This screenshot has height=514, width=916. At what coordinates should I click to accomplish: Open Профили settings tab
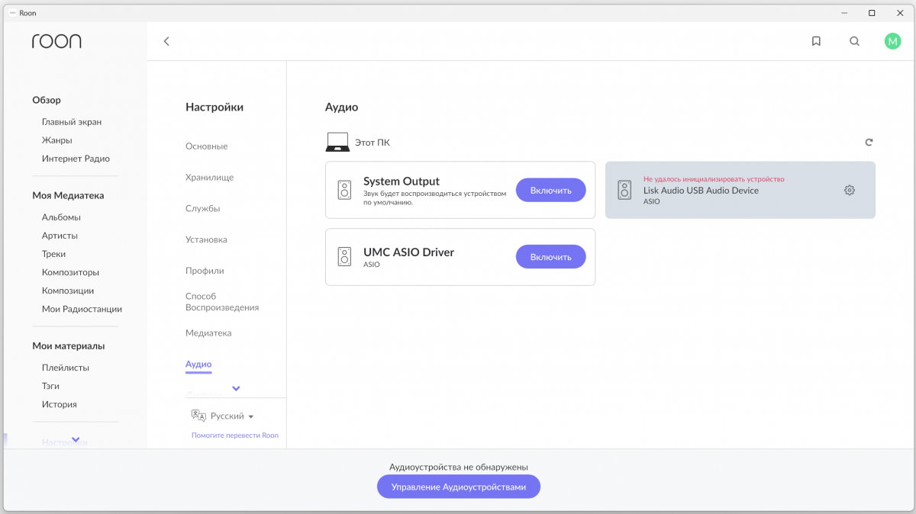point(205,271)
